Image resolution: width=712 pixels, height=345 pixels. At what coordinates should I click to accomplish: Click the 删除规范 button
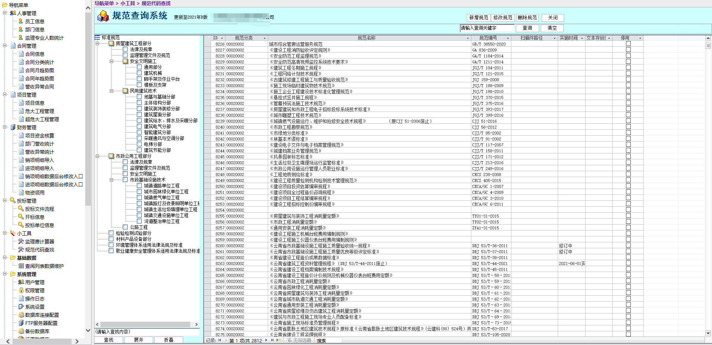(x=527, y=17)
